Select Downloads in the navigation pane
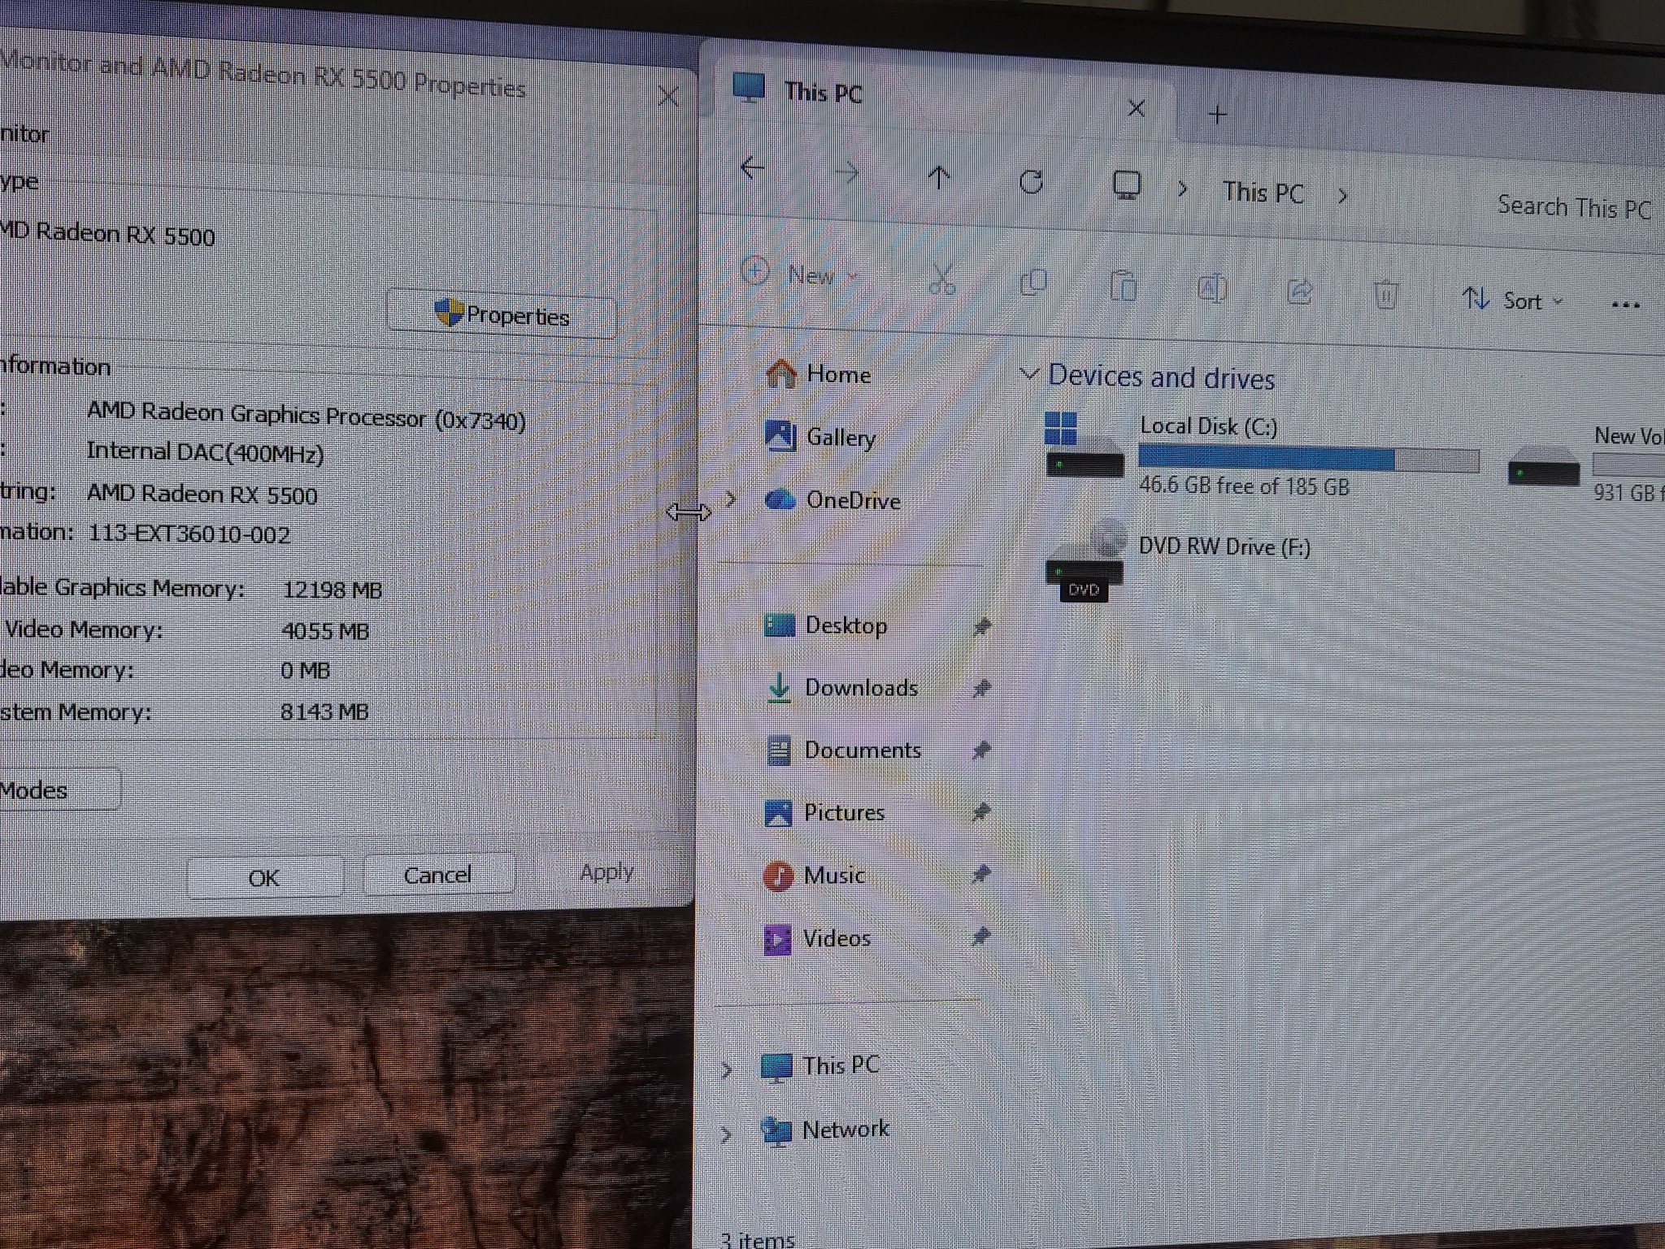The width and height of the screenshot is (1665, 1249). pyautogui.click(x=862, y=688)
